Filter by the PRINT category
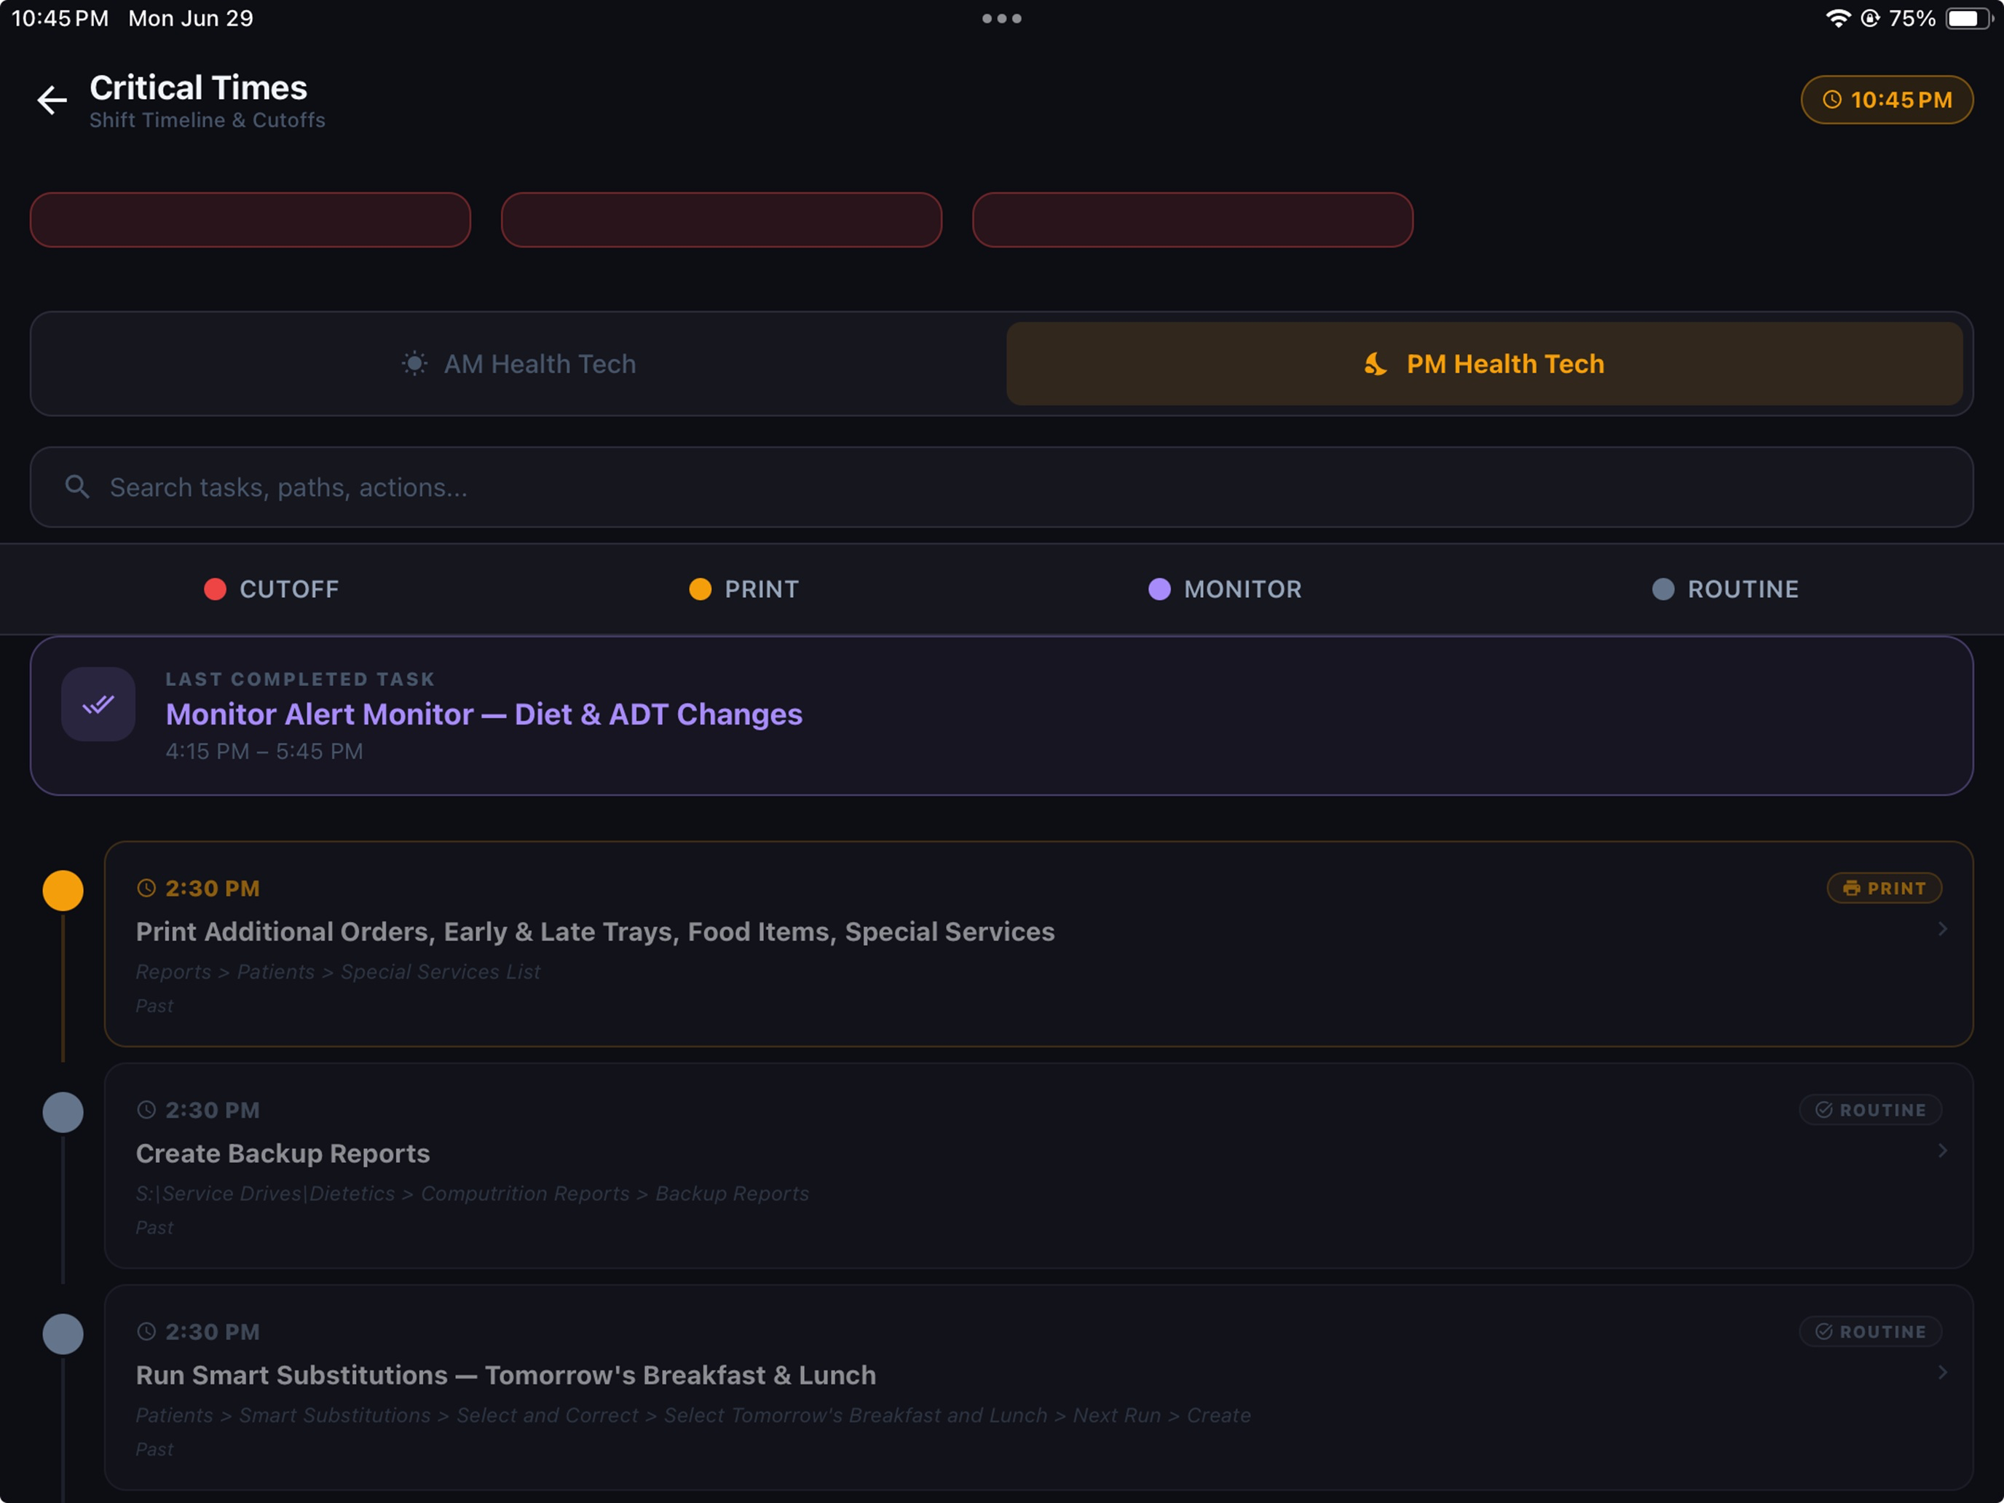The width and height of the screenshot is (2004, 1503). click(x=745, y=589)
